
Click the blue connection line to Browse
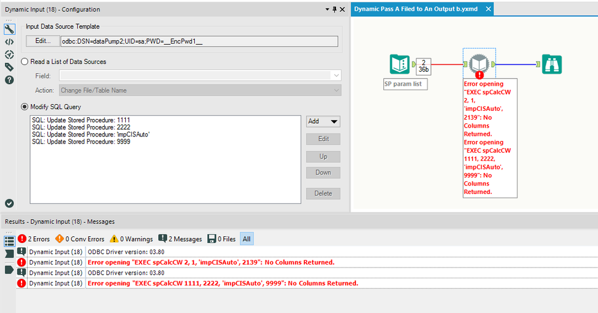516,65
